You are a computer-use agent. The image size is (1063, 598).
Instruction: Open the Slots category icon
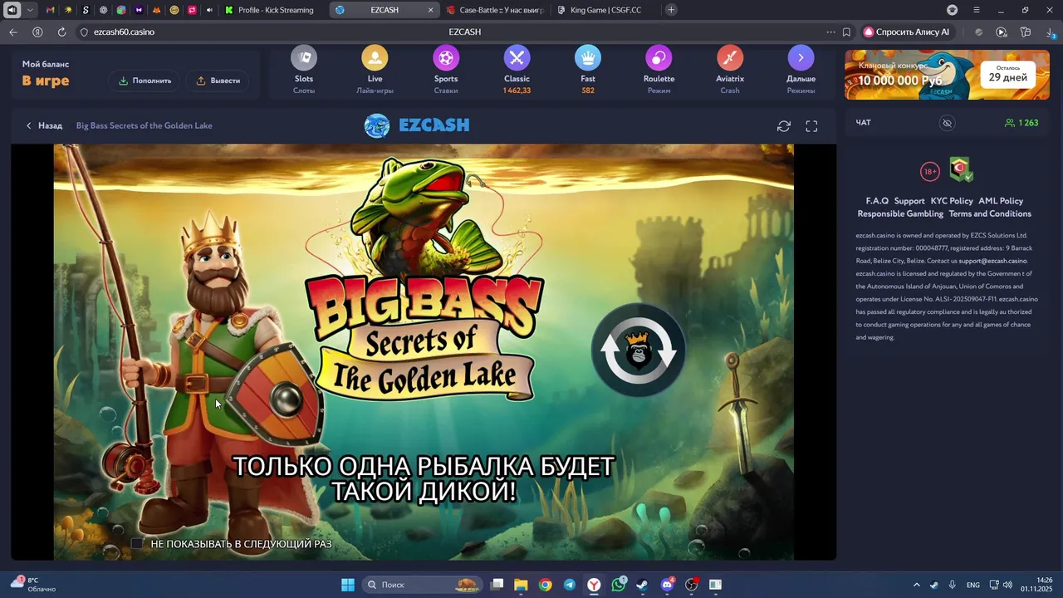click(x=304, y=57)
